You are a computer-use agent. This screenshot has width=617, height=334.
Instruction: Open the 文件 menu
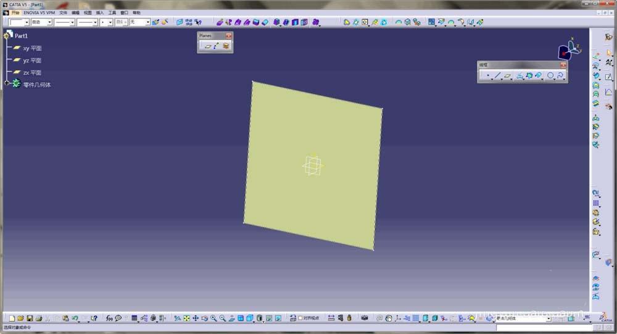[63, 12]
